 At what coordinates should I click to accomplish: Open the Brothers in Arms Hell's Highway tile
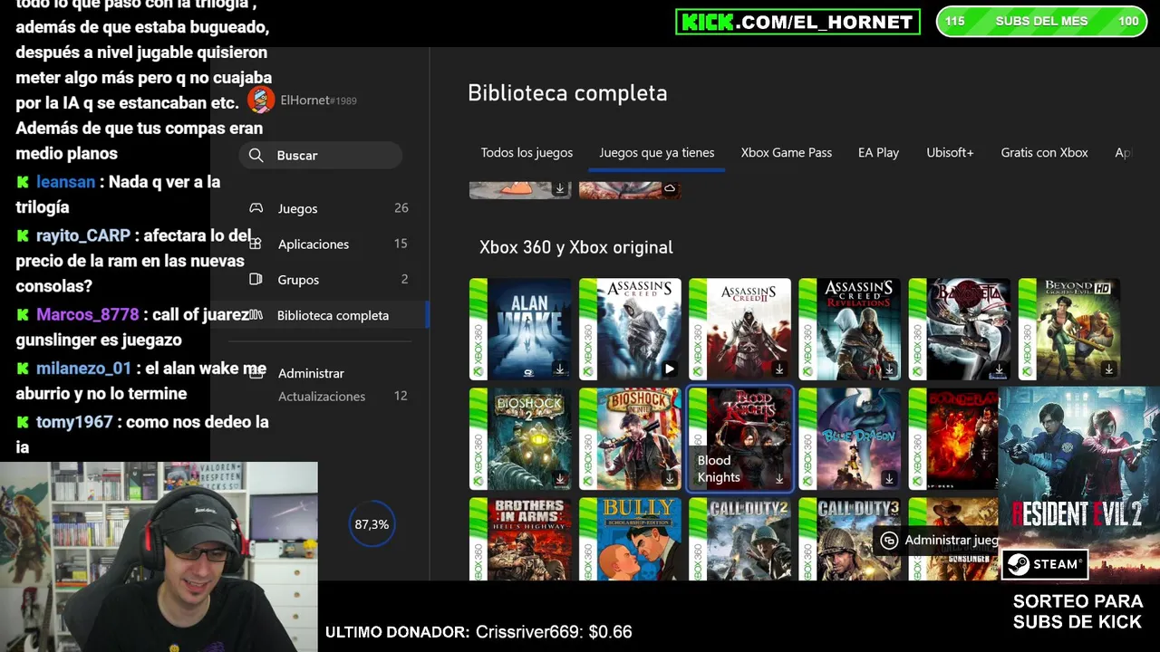click(520, 539)
